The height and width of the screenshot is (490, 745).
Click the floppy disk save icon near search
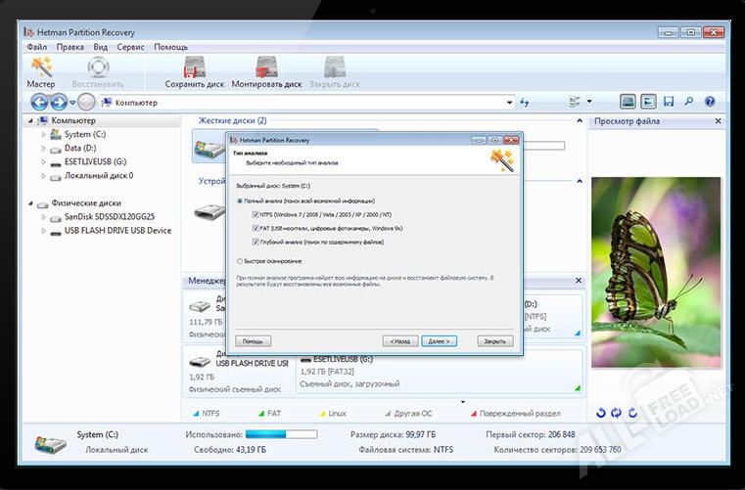[x=669, y=102]
